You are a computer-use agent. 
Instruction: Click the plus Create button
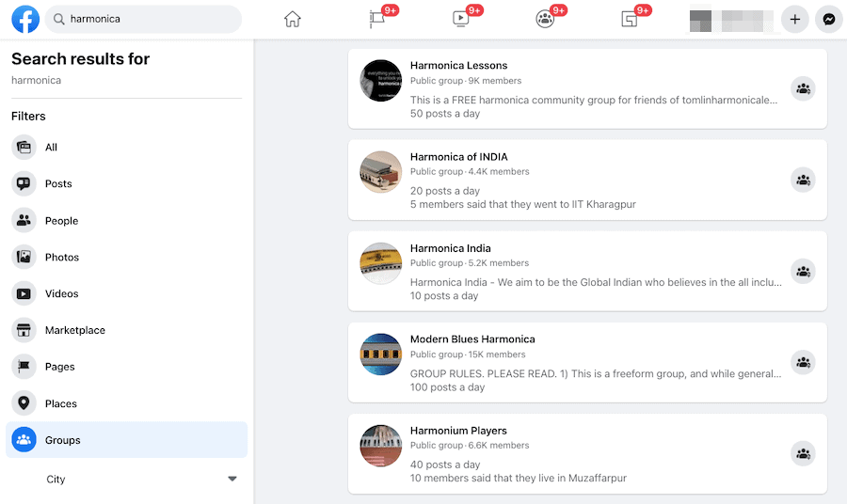[795, 19]
